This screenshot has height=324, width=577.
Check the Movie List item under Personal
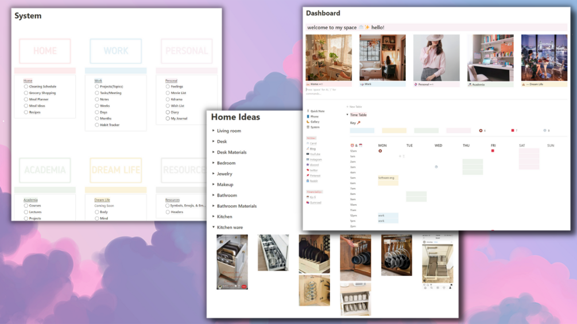168,93
